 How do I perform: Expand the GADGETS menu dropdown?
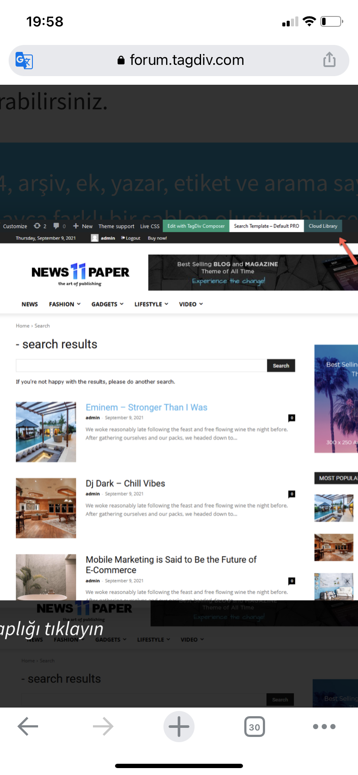click(108, 304)
